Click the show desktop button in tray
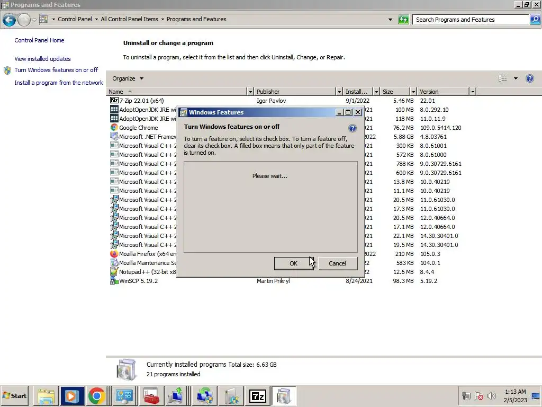542x407 pixels. point(536,395)
